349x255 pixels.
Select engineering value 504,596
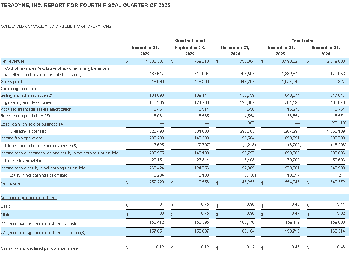click(x=292, y=103)
